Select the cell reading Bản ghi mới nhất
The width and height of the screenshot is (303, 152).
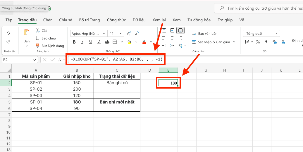[117, 102]
